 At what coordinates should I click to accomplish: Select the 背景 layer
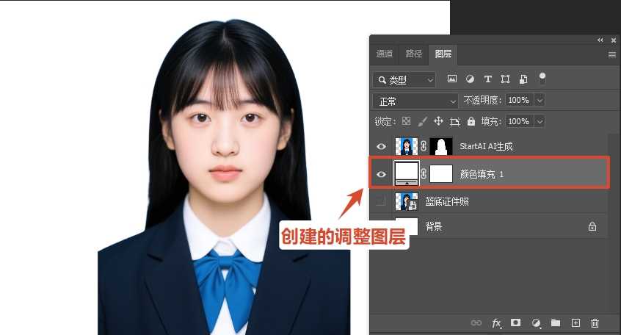(489, 226)
